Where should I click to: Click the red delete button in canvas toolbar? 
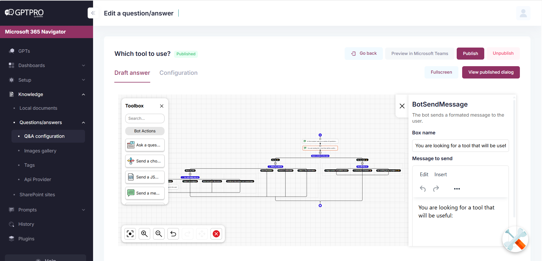[216, 234]
